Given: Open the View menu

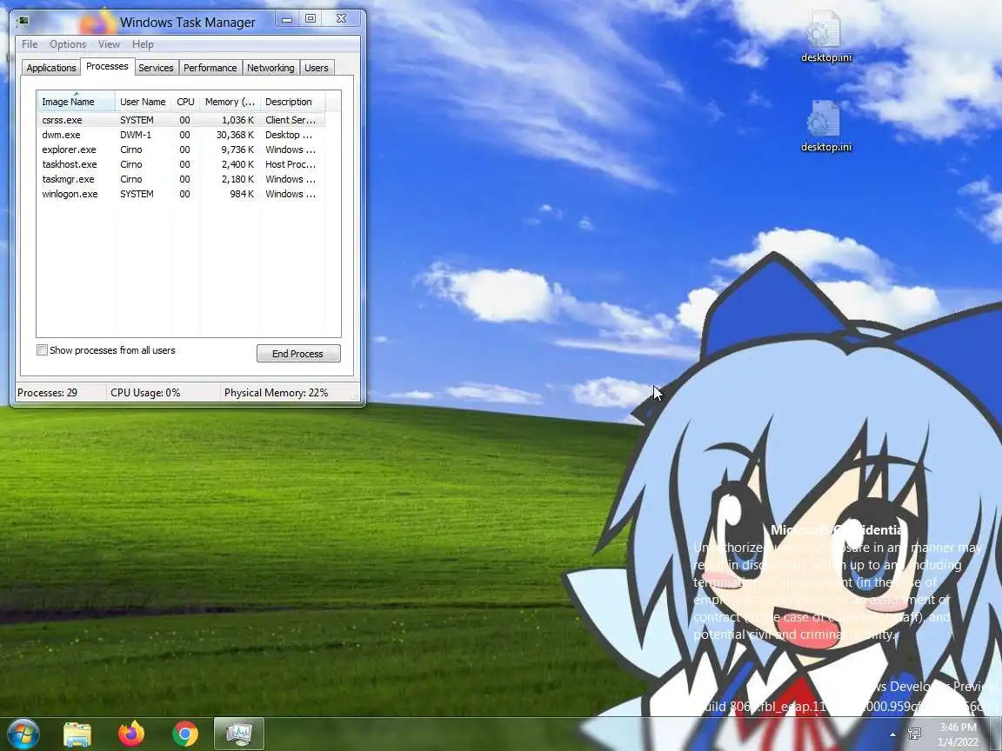Looking at the screenshot, I should pyautogui.click(x=109, y=44).
